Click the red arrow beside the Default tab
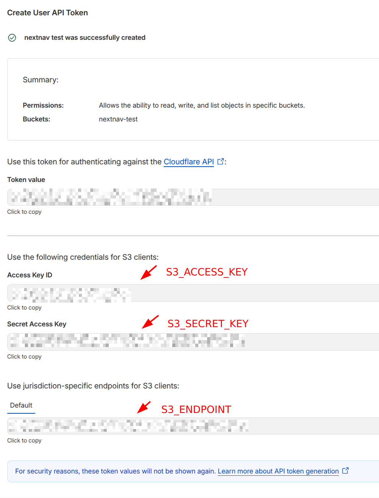Image resolution: width=379 pixels, height=498 pixels. [x=144, y=407]
